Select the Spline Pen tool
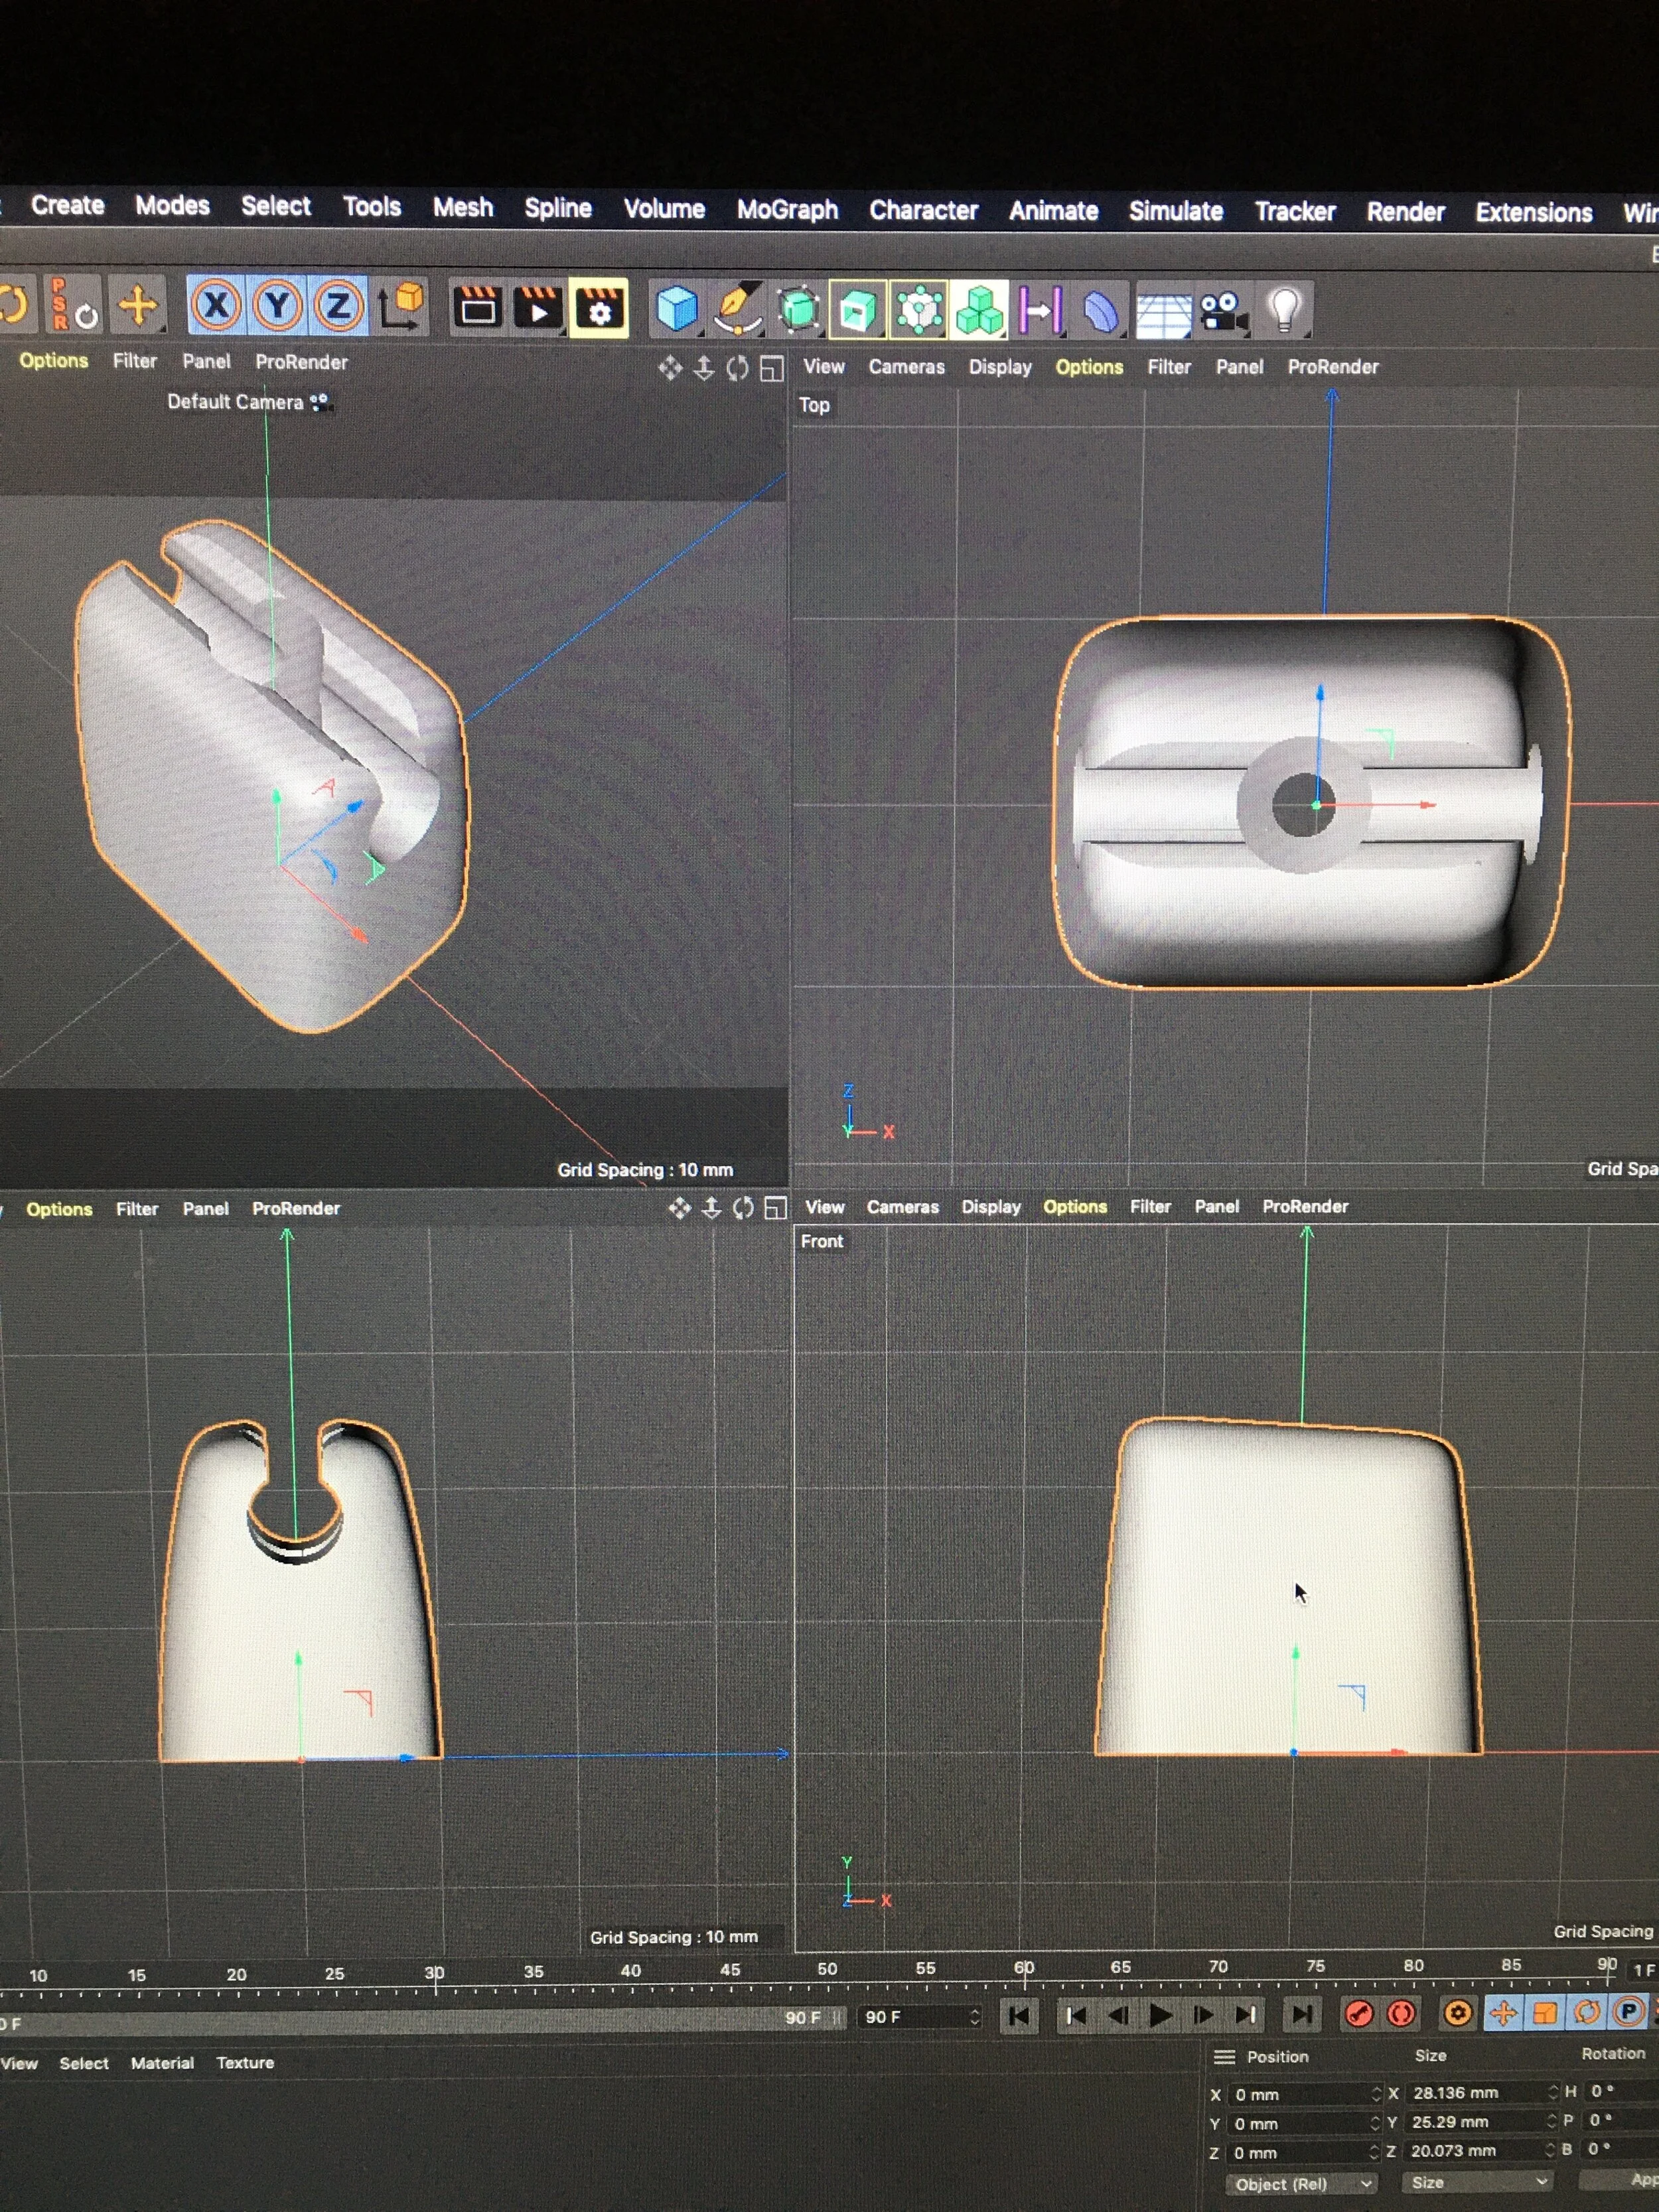This screenshot has width=1659, height=2212. point(737,309)
